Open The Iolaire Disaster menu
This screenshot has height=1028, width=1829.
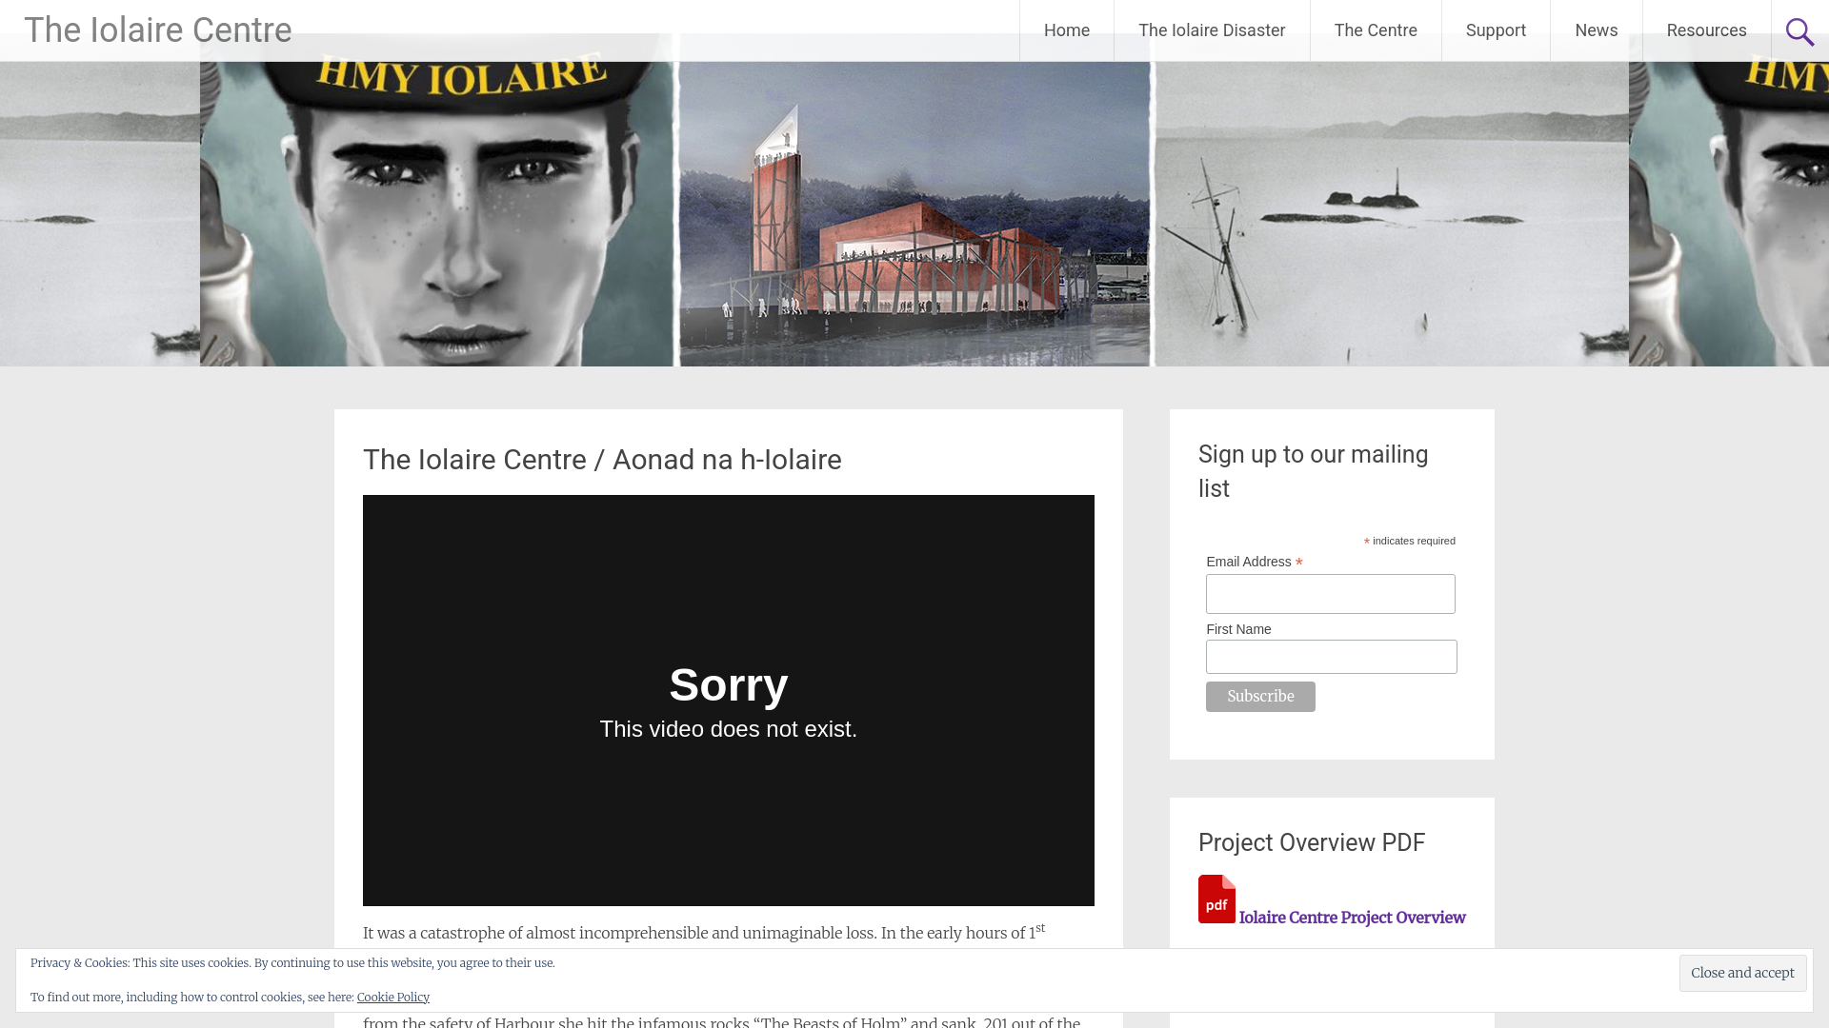point(1212,30)
